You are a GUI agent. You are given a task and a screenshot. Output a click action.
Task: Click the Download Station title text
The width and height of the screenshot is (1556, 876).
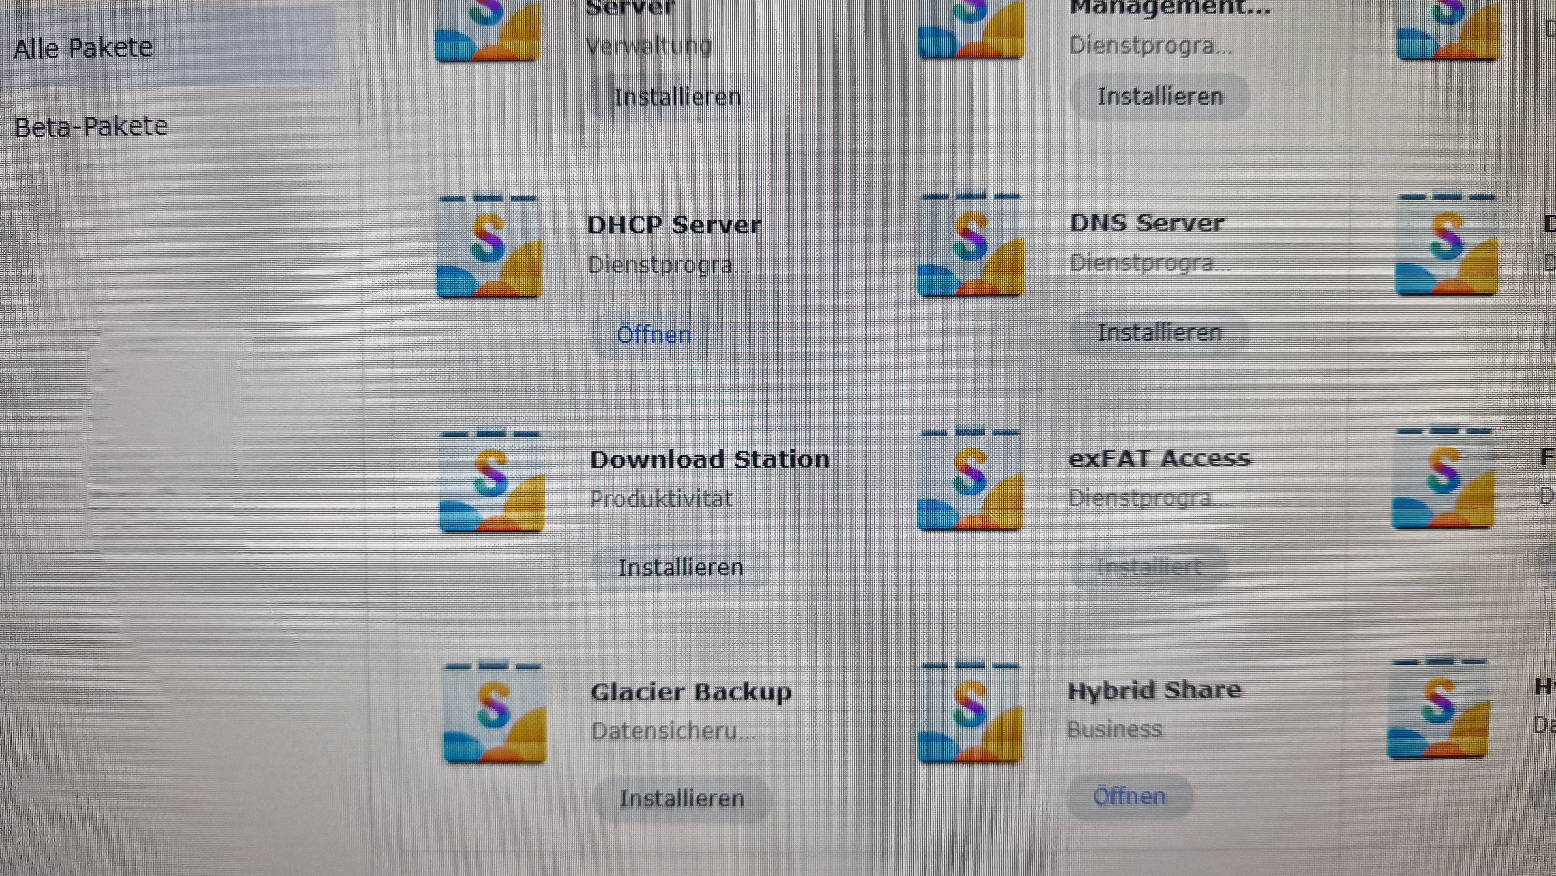[x=709, y=460]
